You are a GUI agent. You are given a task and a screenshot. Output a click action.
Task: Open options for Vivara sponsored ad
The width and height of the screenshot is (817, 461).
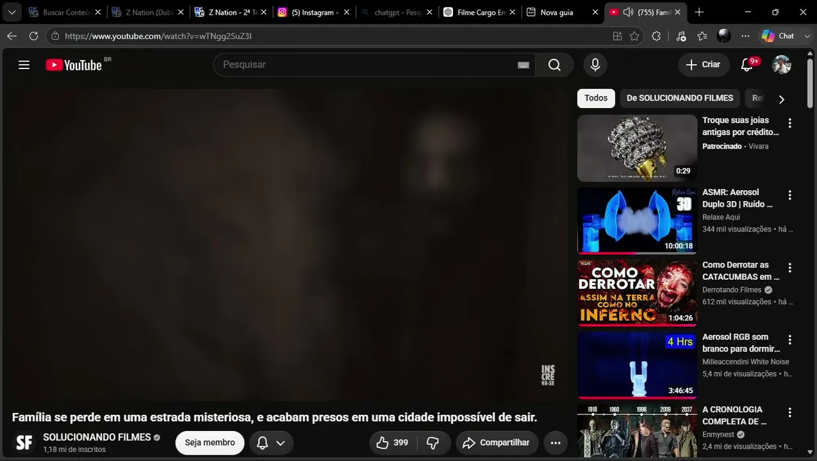[790, 123]
